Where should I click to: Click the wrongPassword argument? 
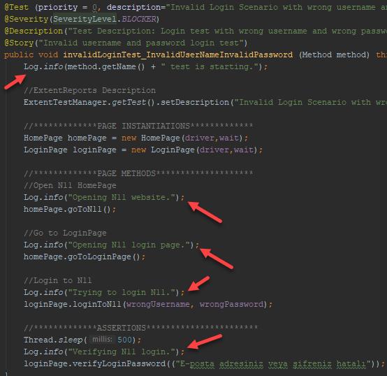coord(231,304)
